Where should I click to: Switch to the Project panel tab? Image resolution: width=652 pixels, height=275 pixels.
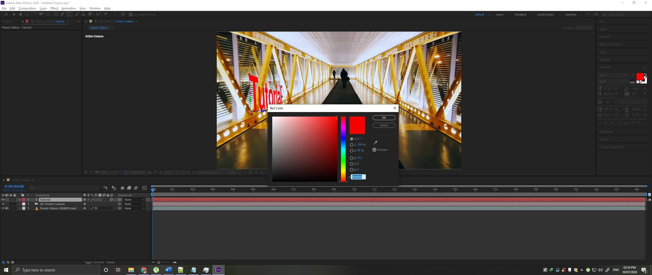click(x=7, y=21)
